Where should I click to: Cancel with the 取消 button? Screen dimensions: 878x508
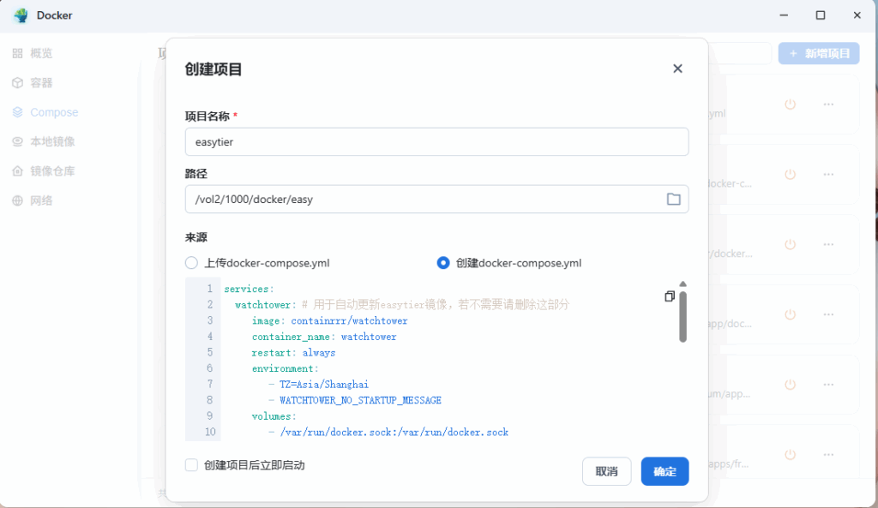tap(606, 471)
